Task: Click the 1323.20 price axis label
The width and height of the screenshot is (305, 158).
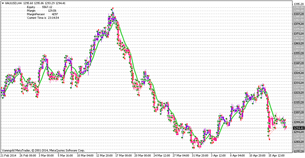Action: (x=299, y=93)
